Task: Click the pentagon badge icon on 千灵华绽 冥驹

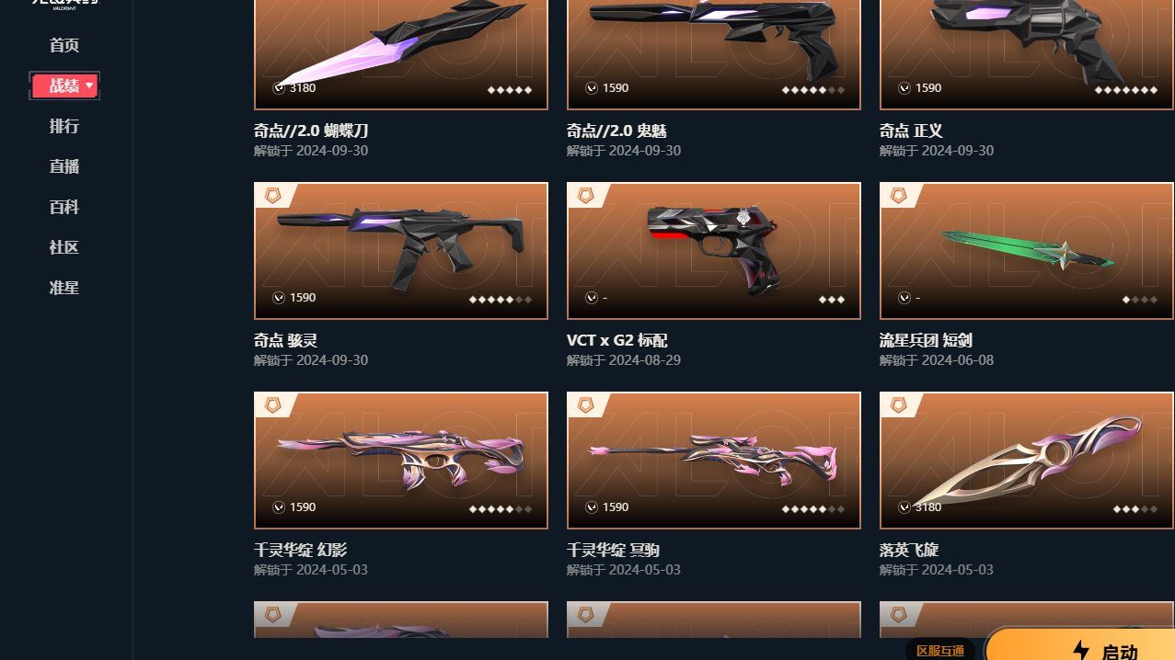Action: pyautogui.click(x=586, y=405)
